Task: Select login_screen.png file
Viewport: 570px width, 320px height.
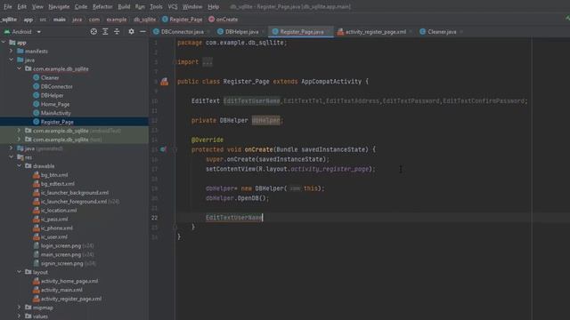Action: (61, 245)
